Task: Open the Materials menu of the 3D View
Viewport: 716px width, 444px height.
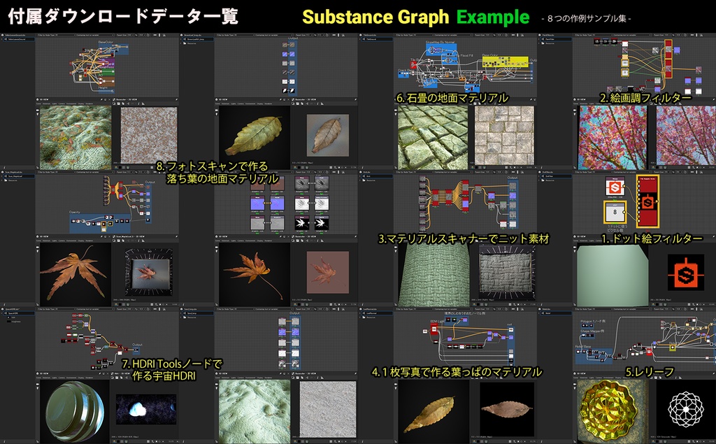Action: coord(46,106)
